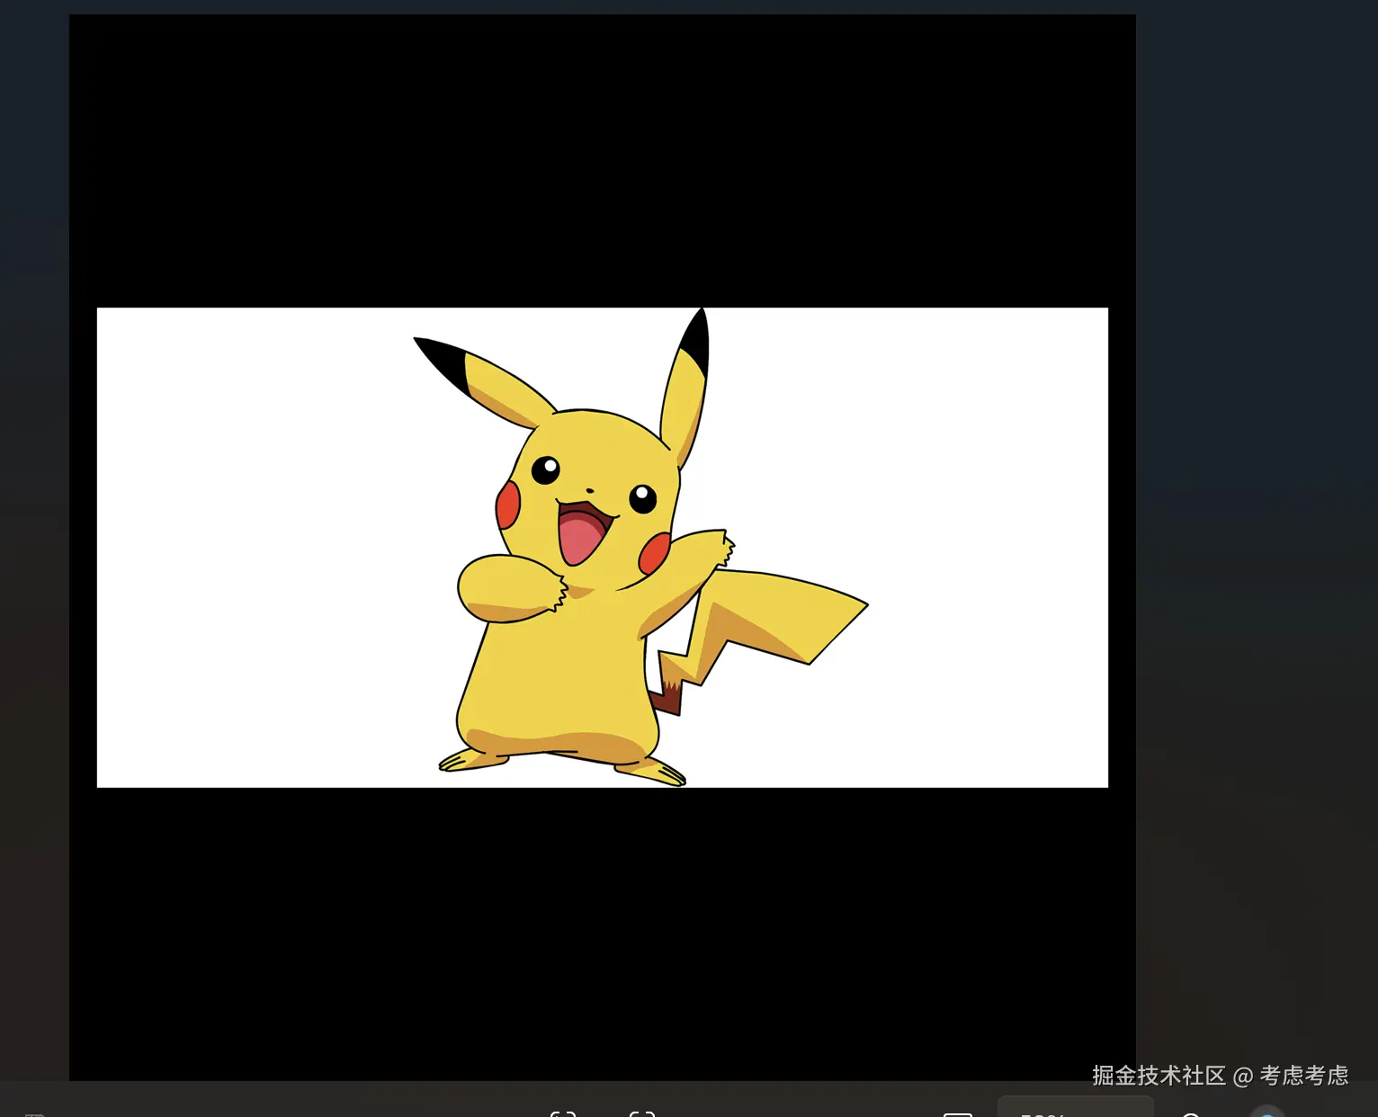Toggle image rotation using the left rotate control
This screenshot has height=1117, width=1378.
pos(562,1113)
